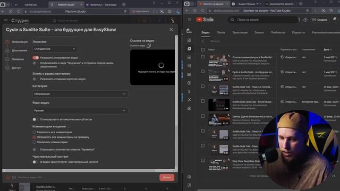Switch to the Трансляции tab
Image resolution: width=340 pixels, height=191 pixels.
click(240, 32)
